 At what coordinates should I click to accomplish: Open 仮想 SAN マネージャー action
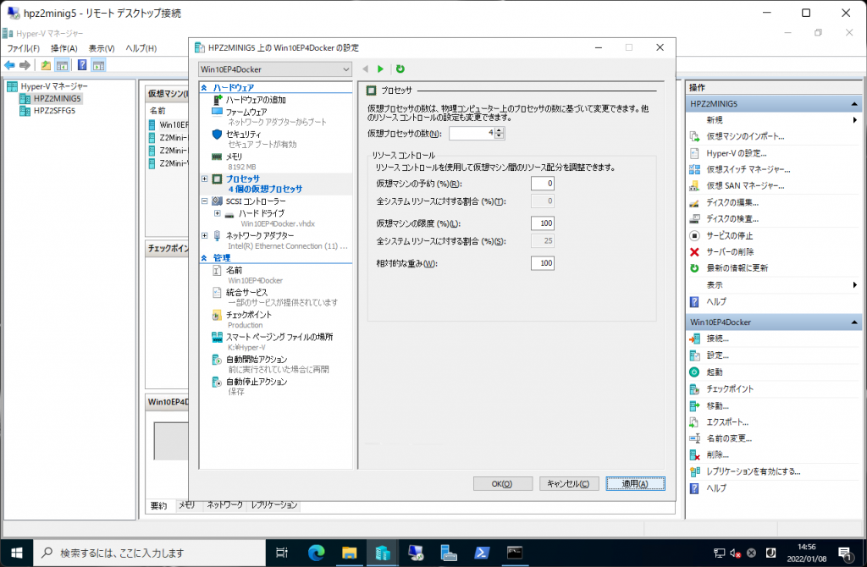745,186
